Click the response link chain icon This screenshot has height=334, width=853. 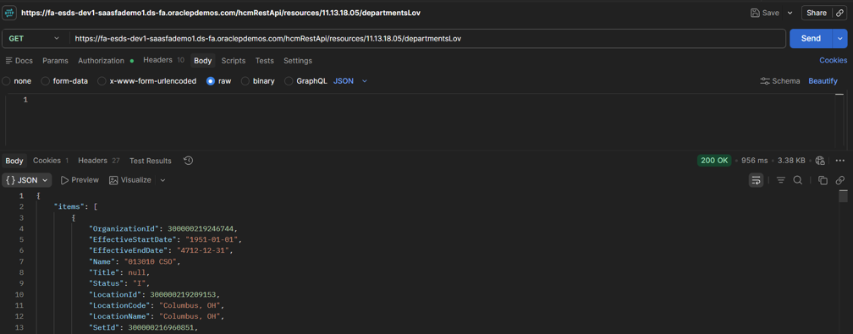840,180
